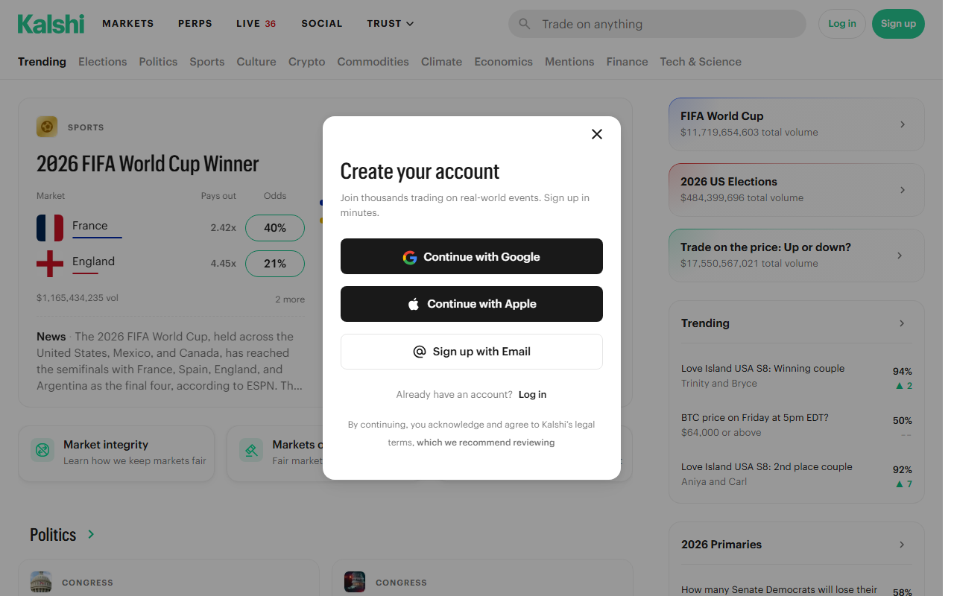Click the England flag icon
Viewport: 954px width, 596px height.
tap(50, 264)
